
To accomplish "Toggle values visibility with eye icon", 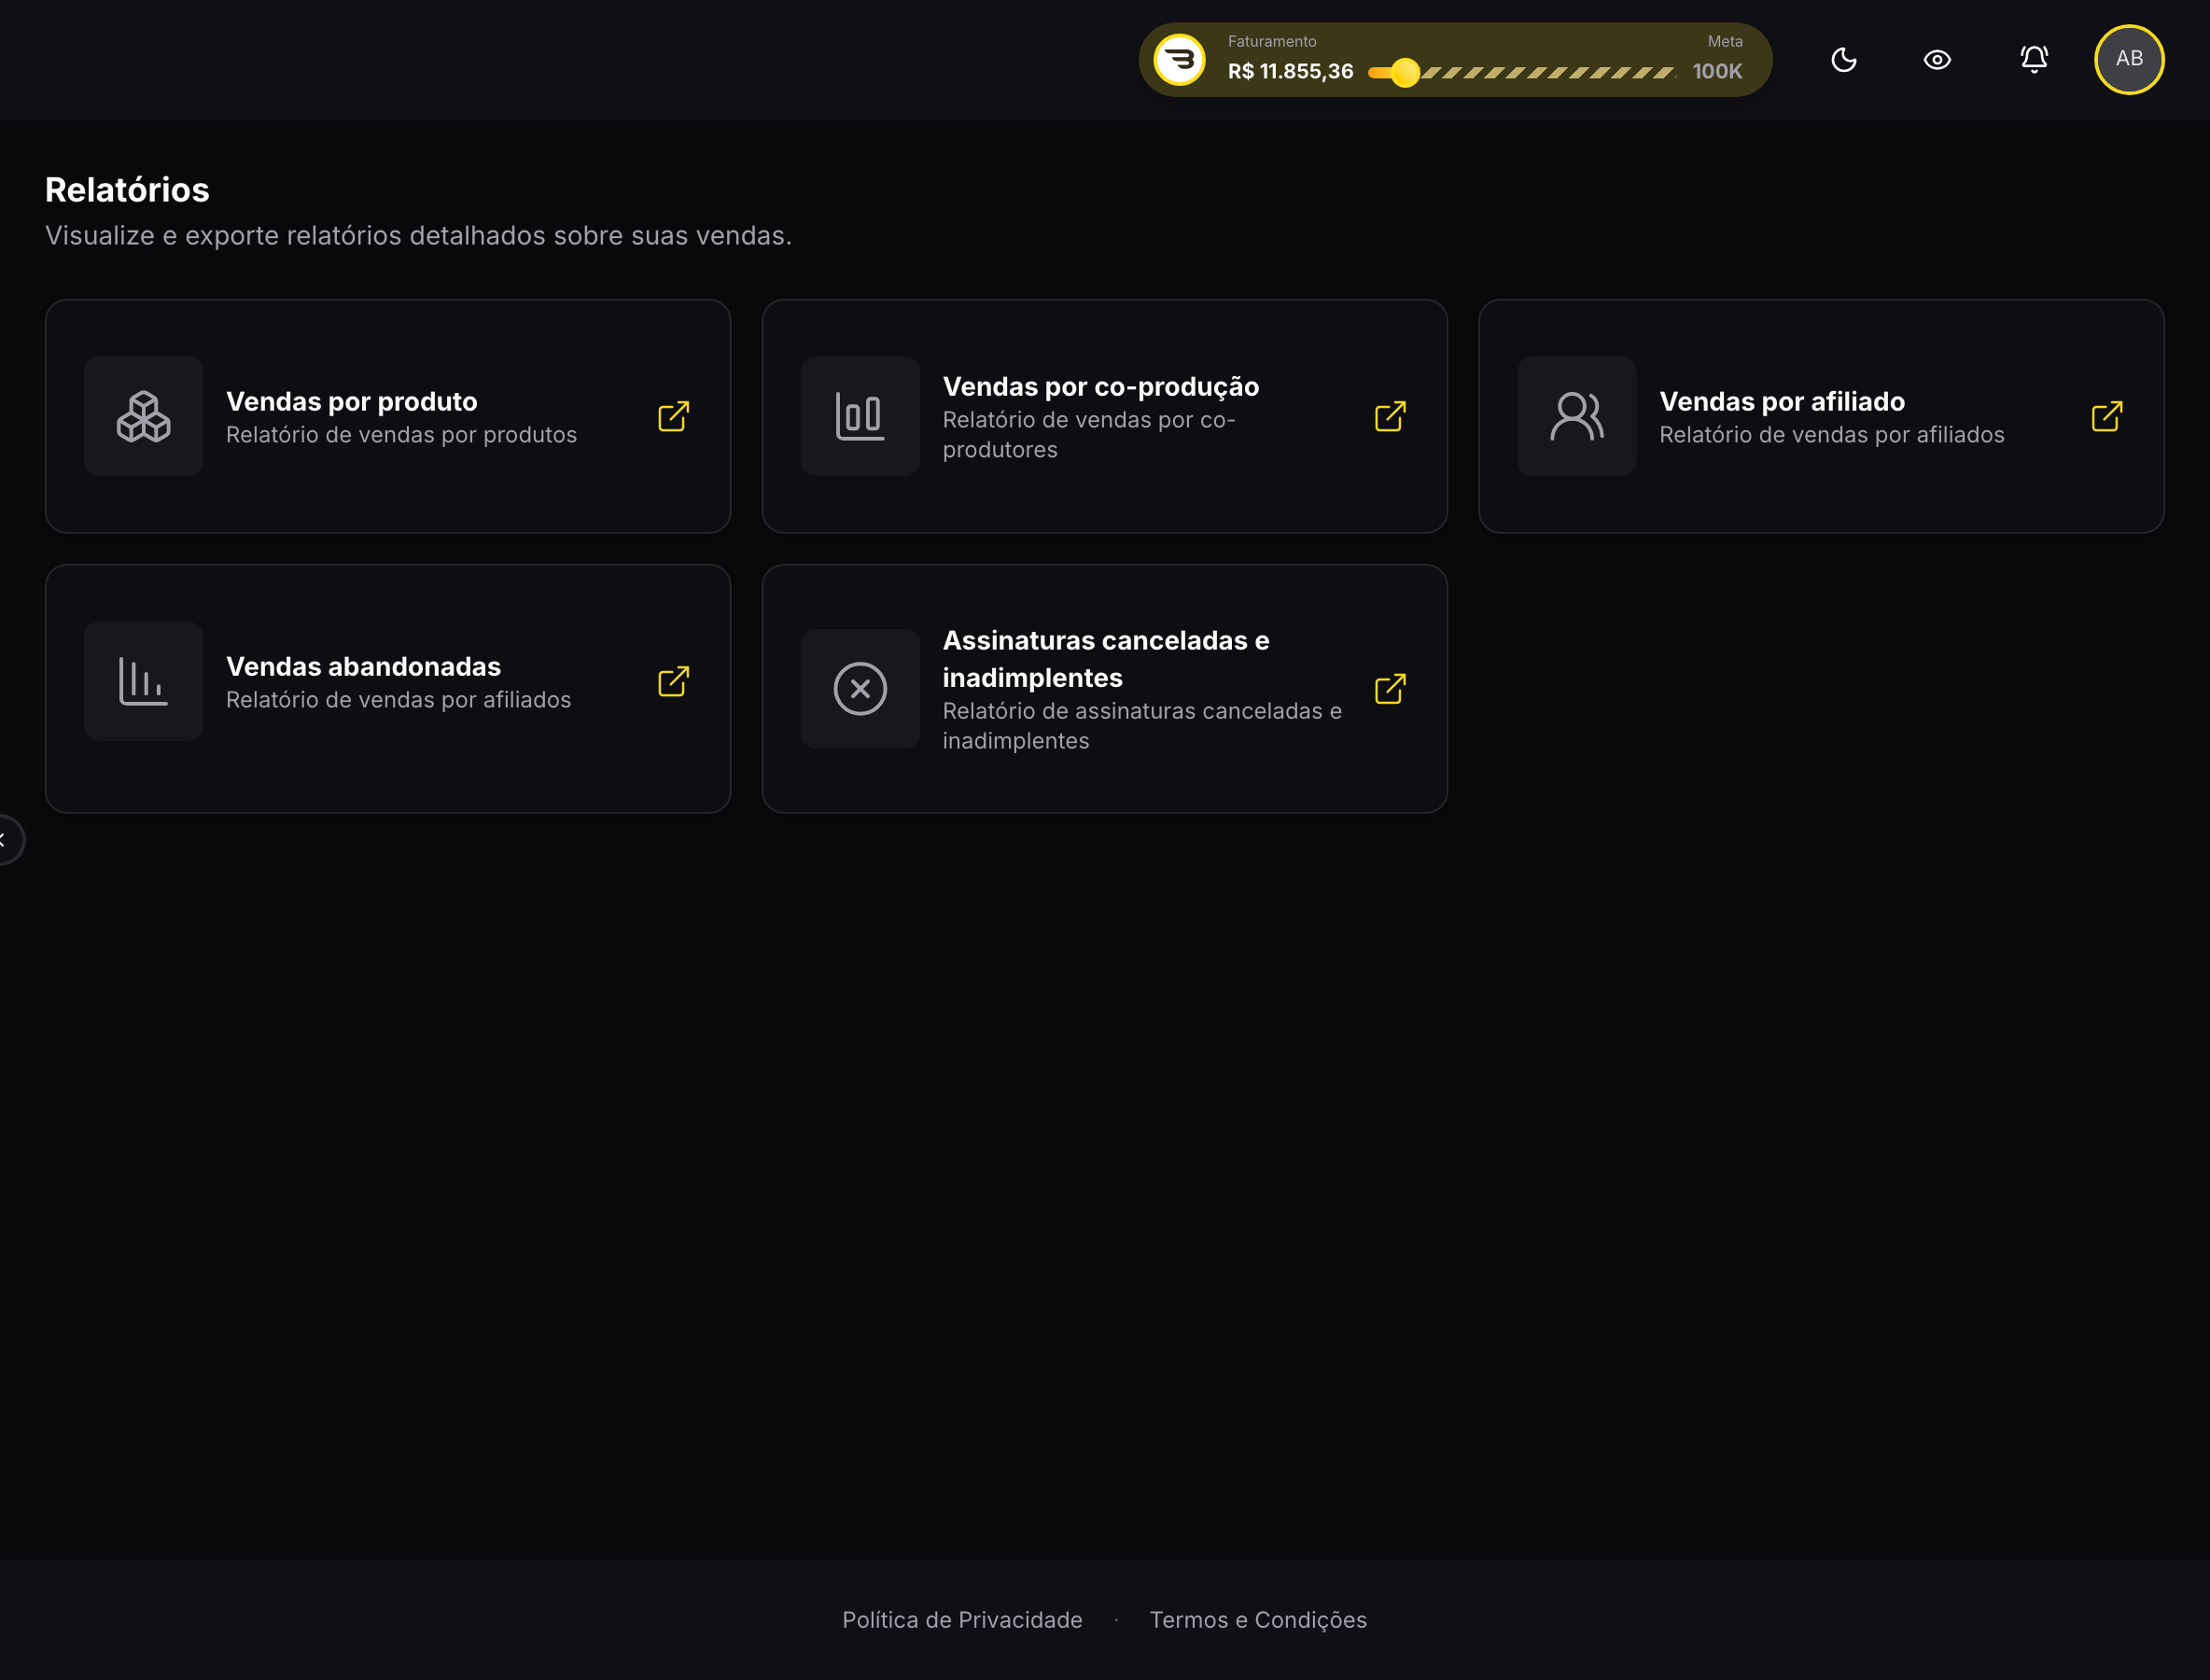I will point(1937,60).
